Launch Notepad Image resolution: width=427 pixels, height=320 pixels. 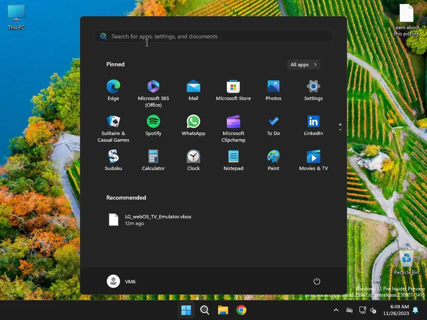(234, 160)
